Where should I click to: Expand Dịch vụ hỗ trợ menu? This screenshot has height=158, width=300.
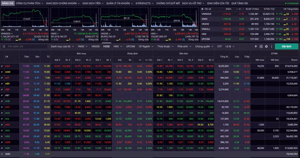tap(193, 3)
